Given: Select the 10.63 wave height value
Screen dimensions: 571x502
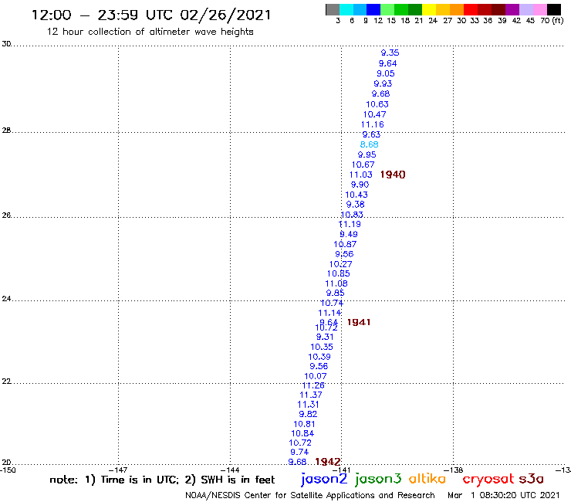Looking at the screenshot, I should click(377, 104).
